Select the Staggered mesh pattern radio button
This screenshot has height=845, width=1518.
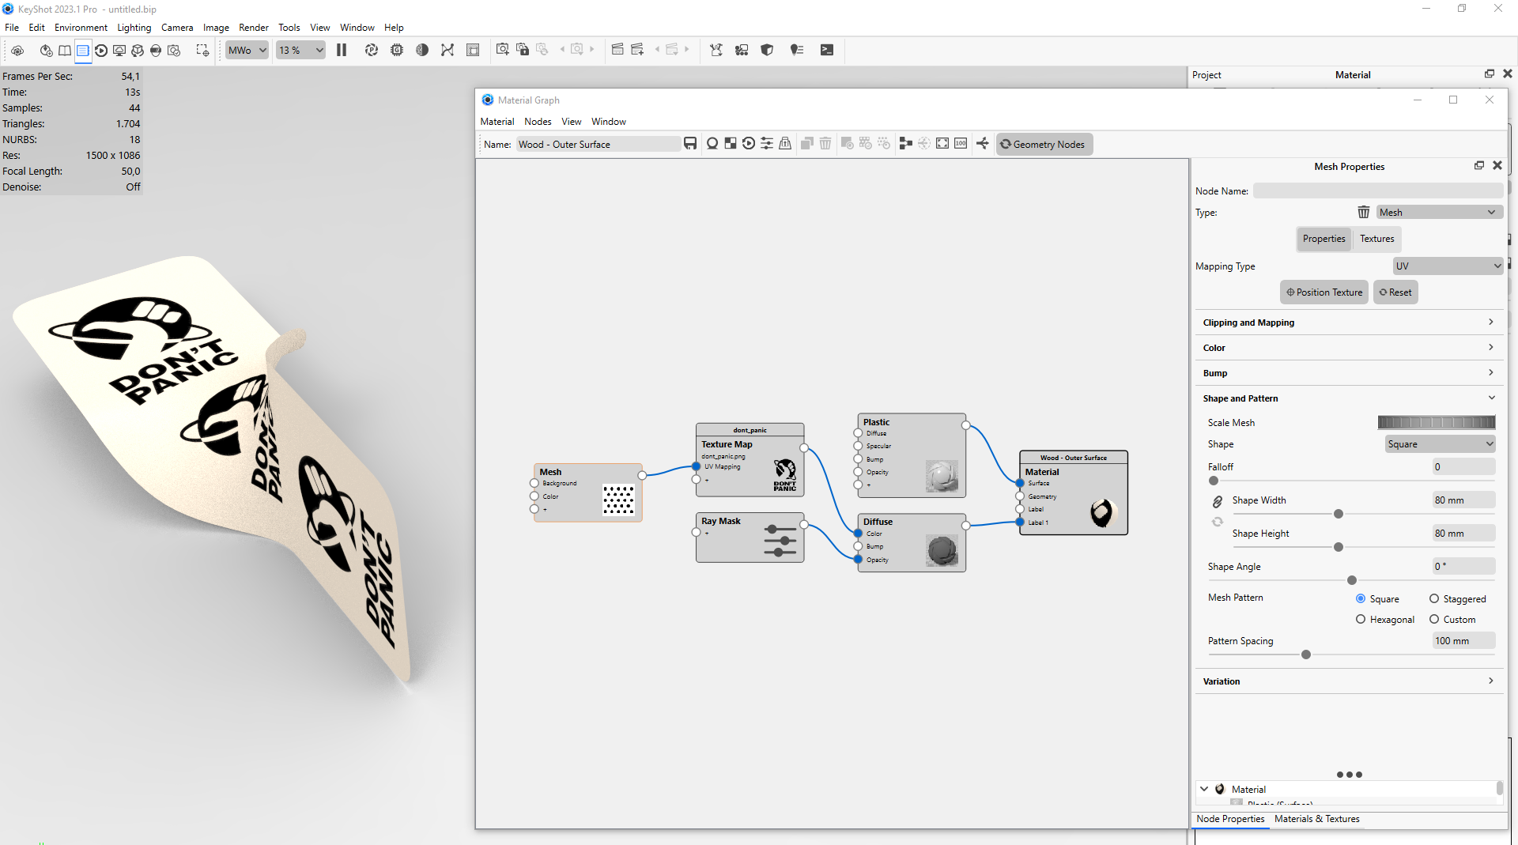pyautogui.click(x=1434, y=598)
